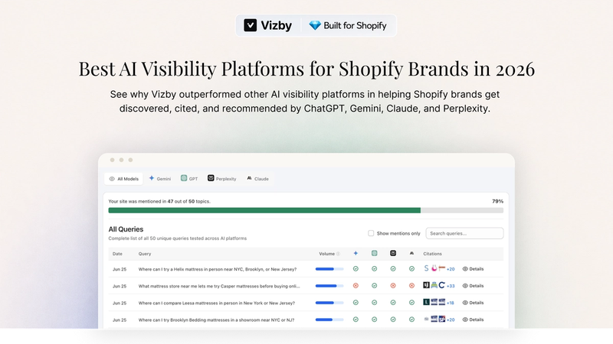
Task: Select the All Models tab
Action: (x=124, y=179)
